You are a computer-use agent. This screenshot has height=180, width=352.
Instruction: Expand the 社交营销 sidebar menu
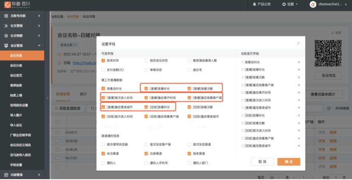pos(22,26)
